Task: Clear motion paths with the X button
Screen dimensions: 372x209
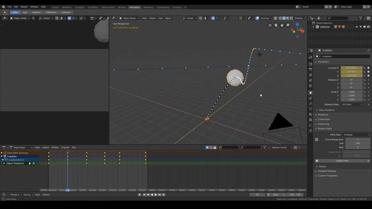Action: point(369,161)
